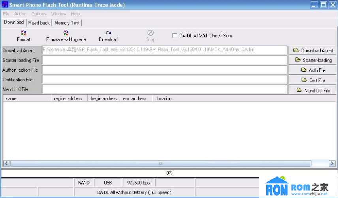
Task: Click the region address column header
Action: [x=69, y=98]
